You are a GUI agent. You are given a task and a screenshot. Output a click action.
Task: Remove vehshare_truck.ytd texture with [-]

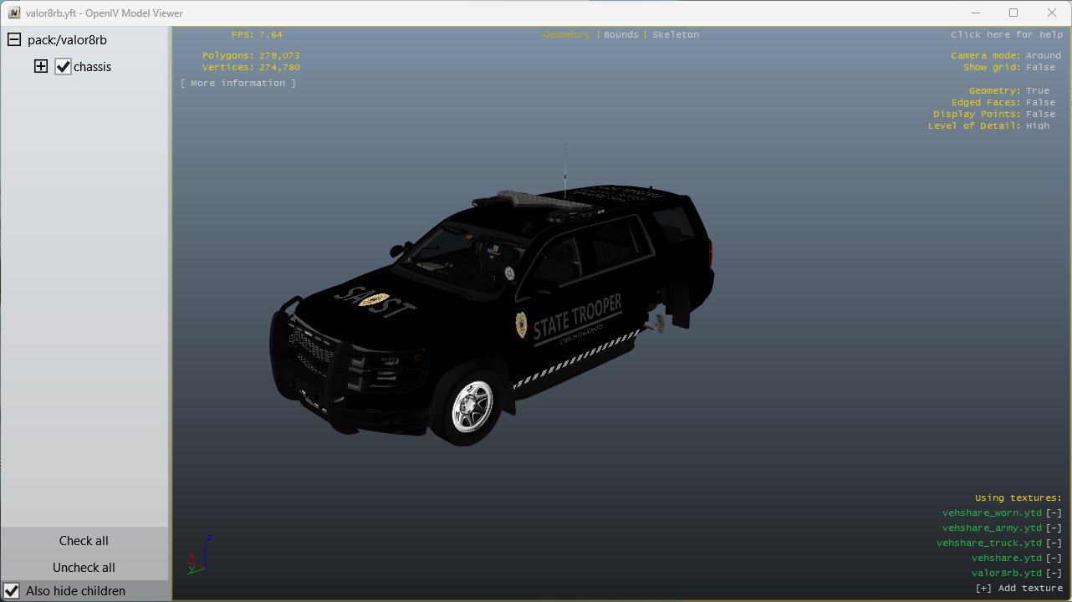pos(1054,543)
